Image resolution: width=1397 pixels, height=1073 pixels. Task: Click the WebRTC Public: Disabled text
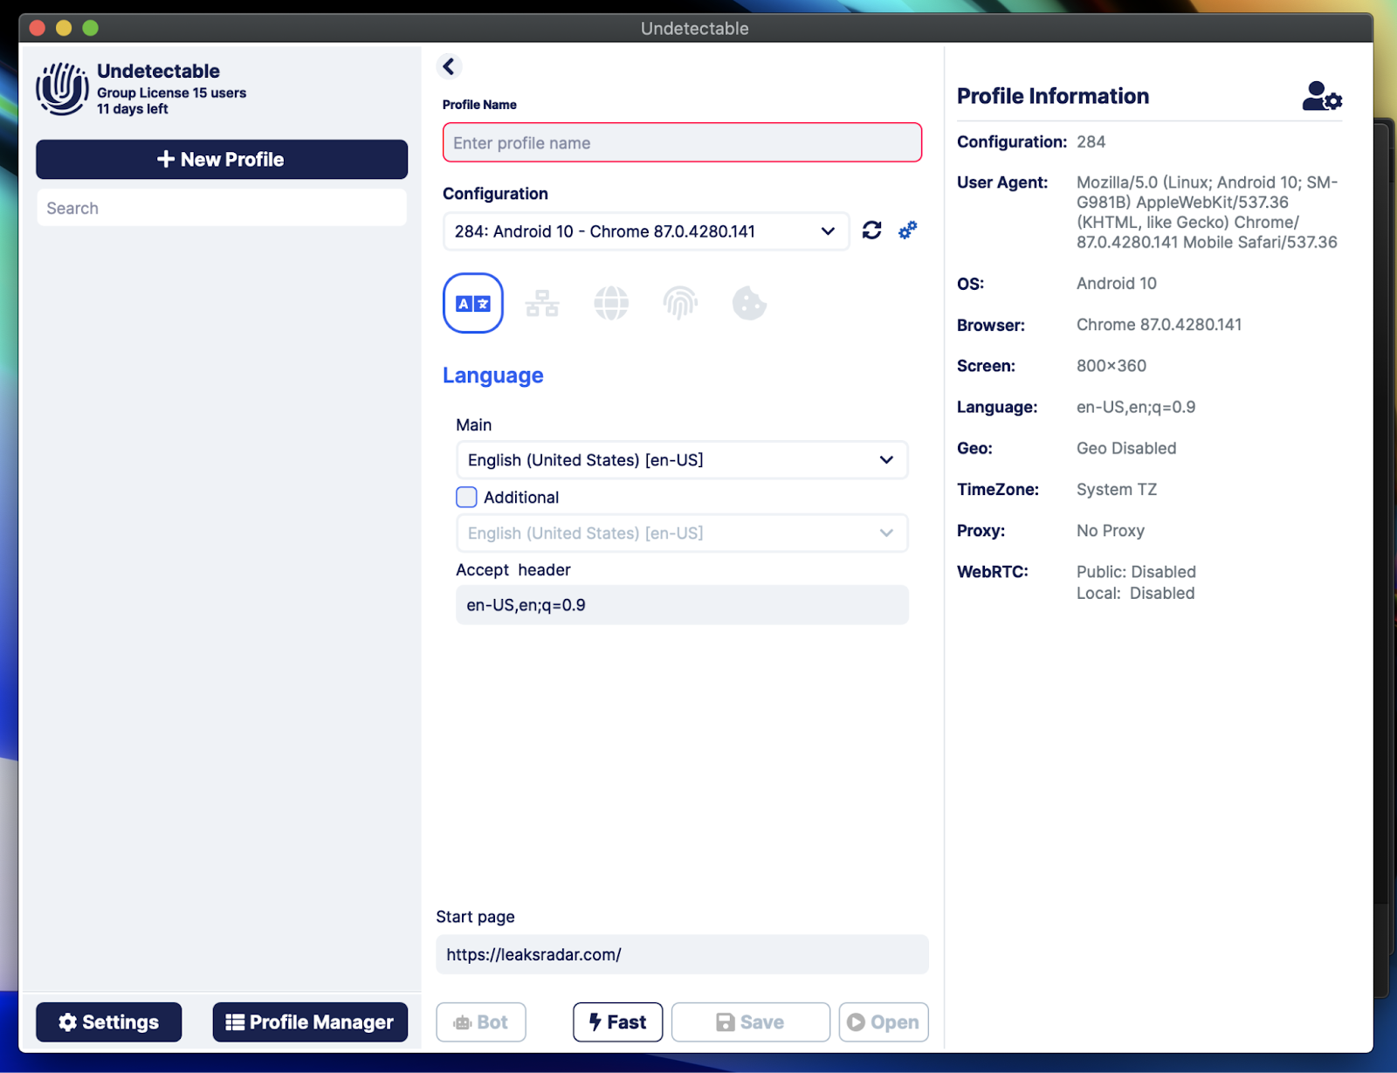click(x=1136, y=572)
